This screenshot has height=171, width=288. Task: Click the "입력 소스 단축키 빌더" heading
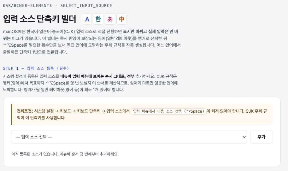(39, 19)
